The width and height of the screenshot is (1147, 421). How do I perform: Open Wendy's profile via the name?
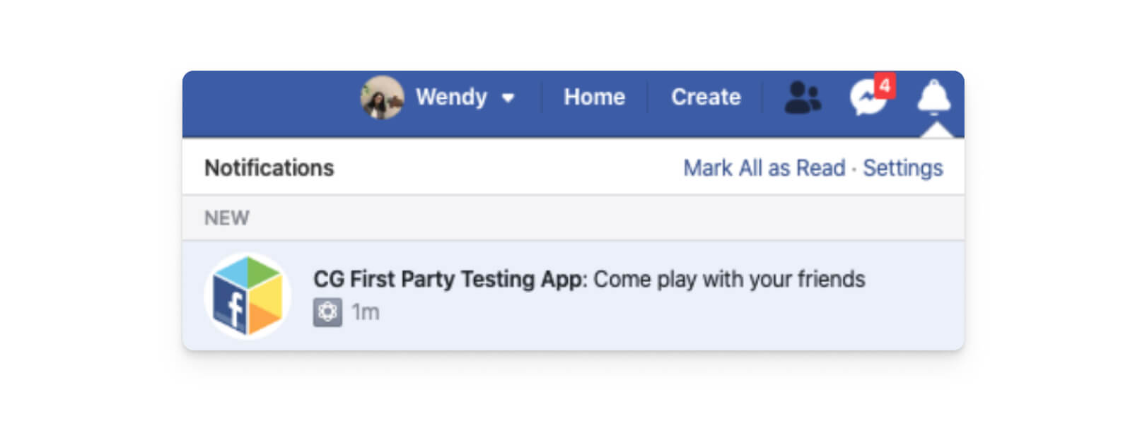[x=451, y=97]
